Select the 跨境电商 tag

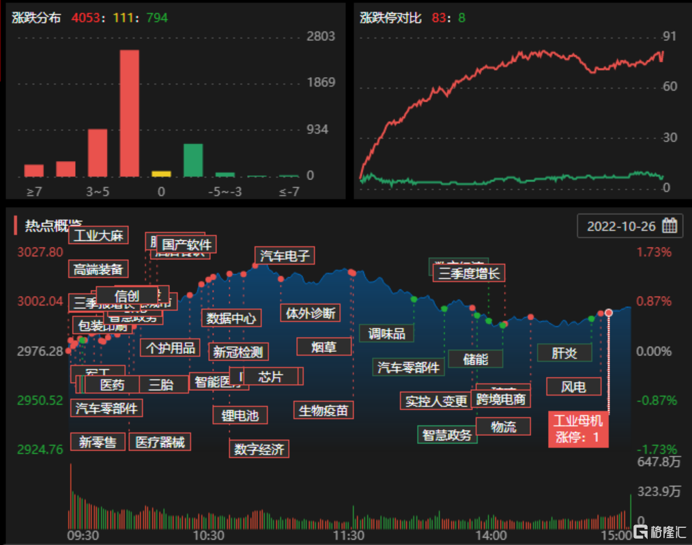(501, 399)
